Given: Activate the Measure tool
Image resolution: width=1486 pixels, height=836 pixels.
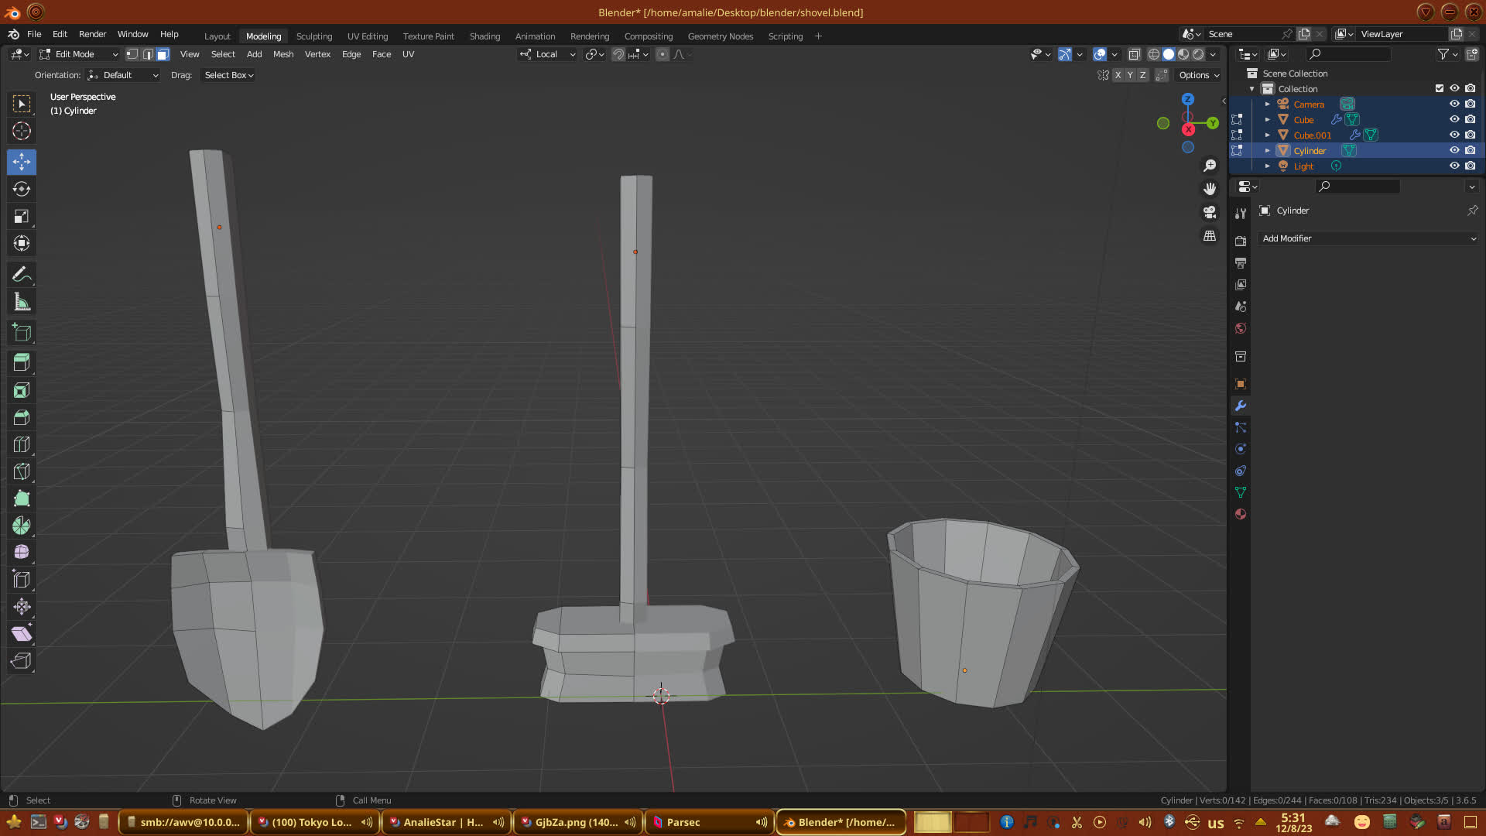Looking at the screenshot, I should pos(22,303).
